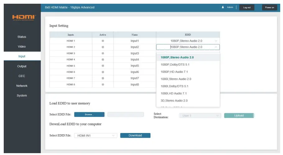Open the Video page
Viewport: 283px width, 155px height.
pos(22,46)
